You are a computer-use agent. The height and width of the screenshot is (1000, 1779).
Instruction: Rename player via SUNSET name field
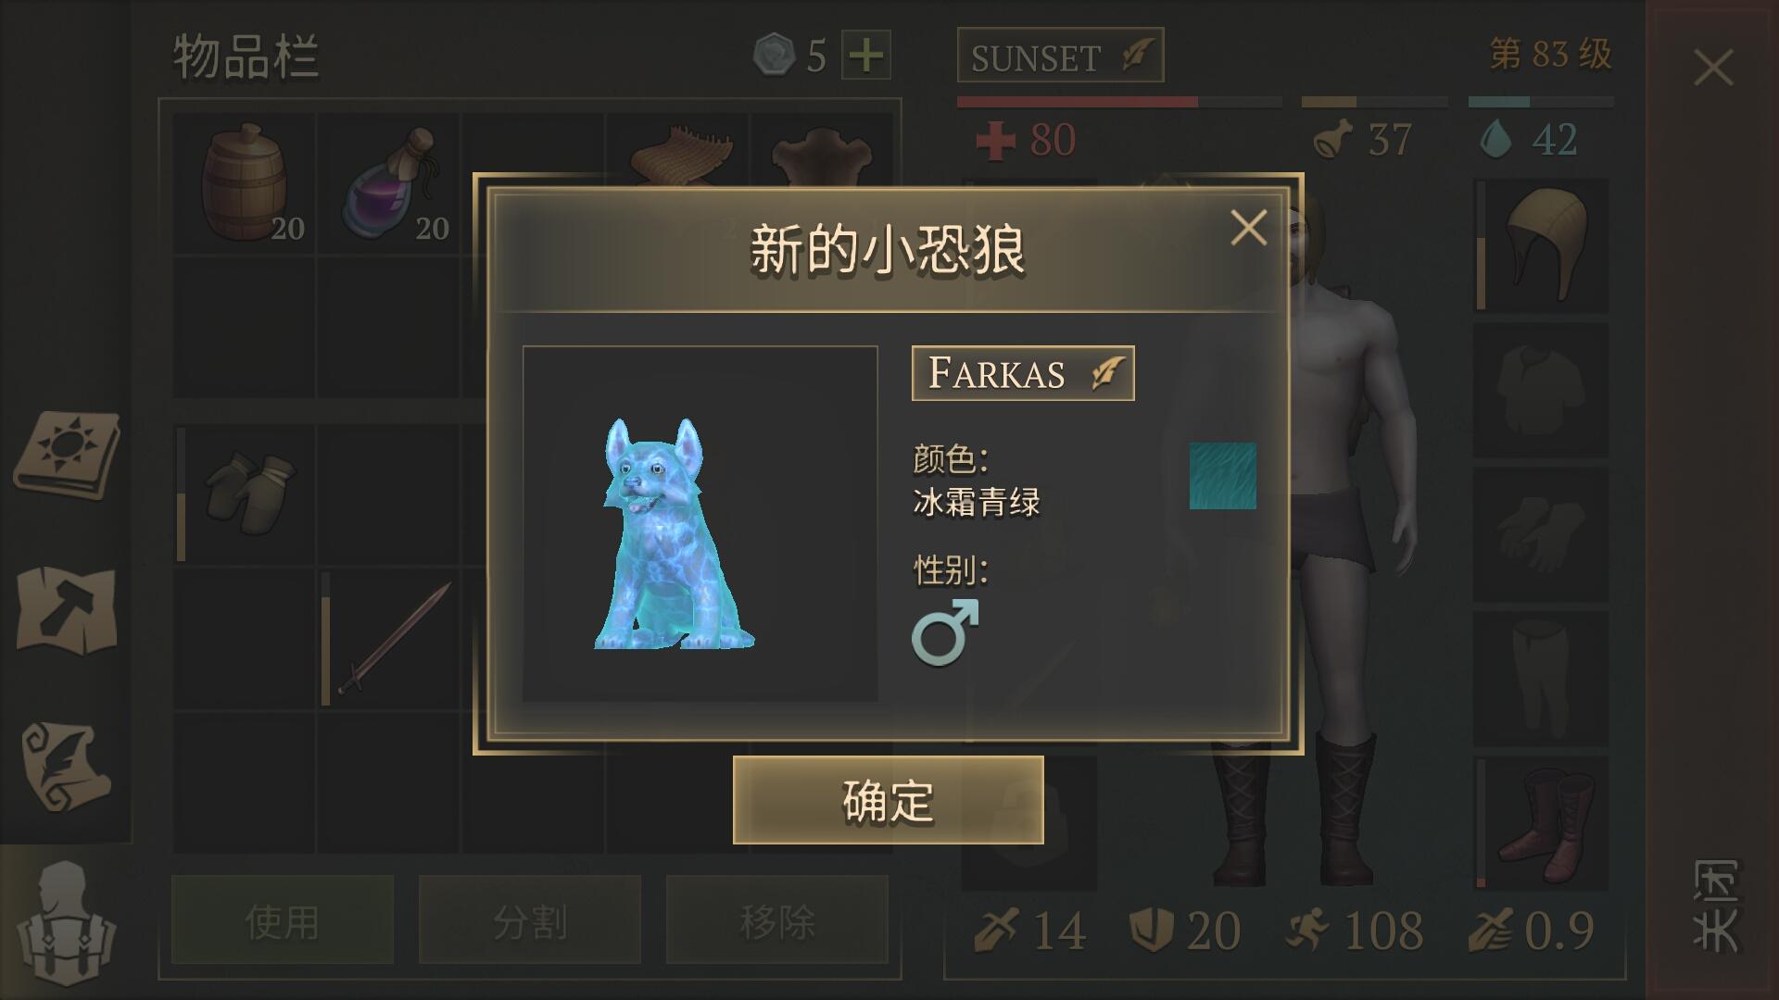click(1060, 57)
